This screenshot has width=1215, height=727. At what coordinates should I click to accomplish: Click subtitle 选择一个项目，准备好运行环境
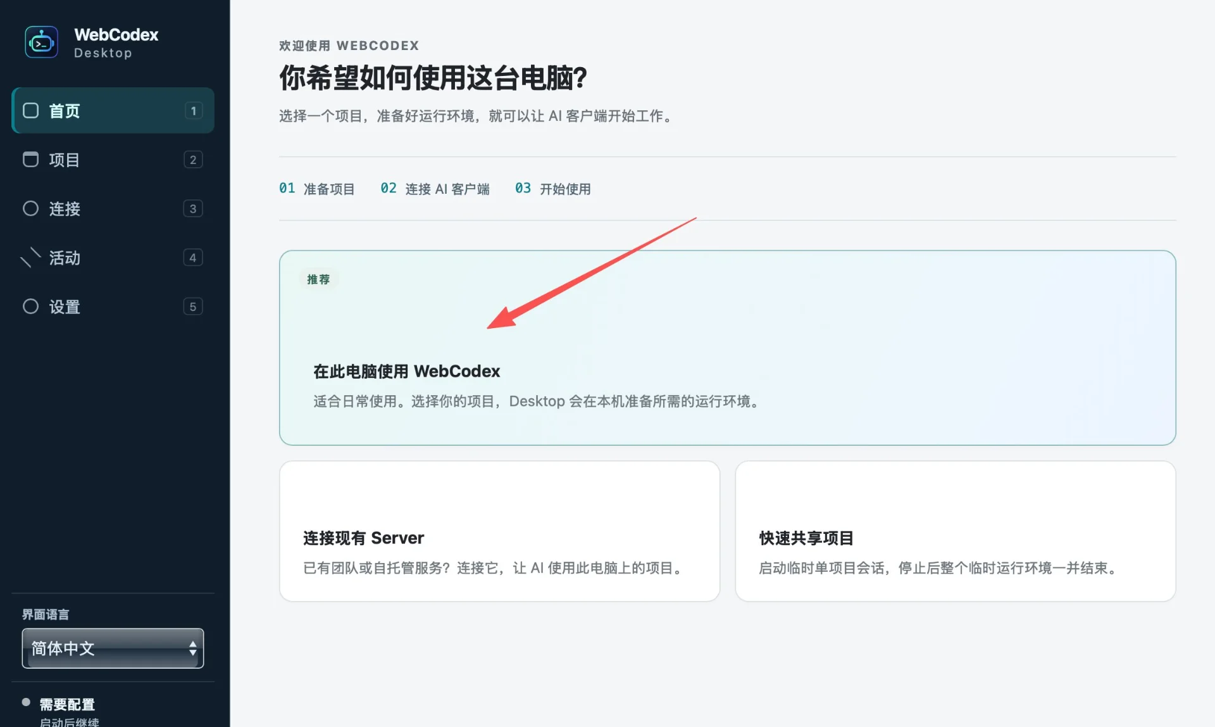tap(475, 116)
